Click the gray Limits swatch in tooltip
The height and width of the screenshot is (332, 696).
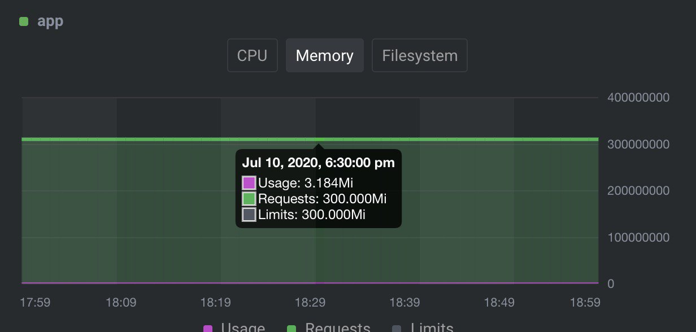pyautogui.click(x=249, y=215)
